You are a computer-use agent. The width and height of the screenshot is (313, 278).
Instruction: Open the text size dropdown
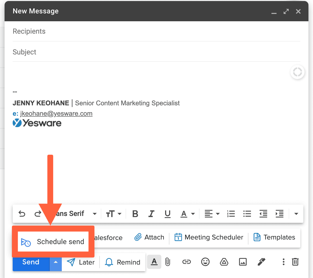[114, 214]
